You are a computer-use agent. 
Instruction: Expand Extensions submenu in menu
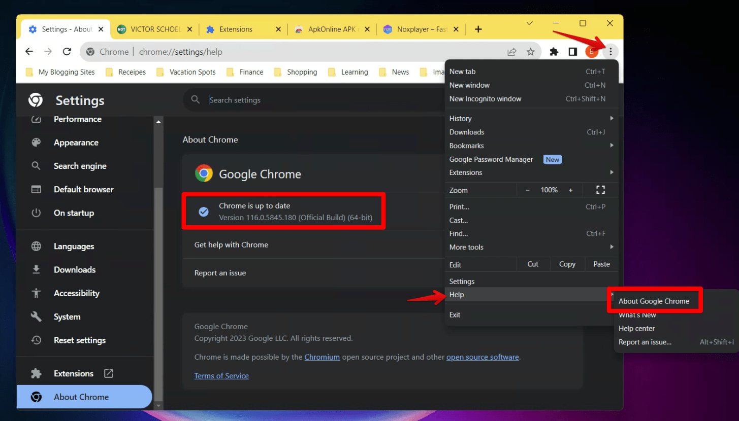pyautogui.click(x=531, y=172)
